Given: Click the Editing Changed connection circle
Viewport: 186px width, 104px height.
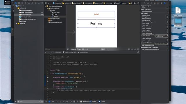Looking at the screenshot, I should point(167,17).
